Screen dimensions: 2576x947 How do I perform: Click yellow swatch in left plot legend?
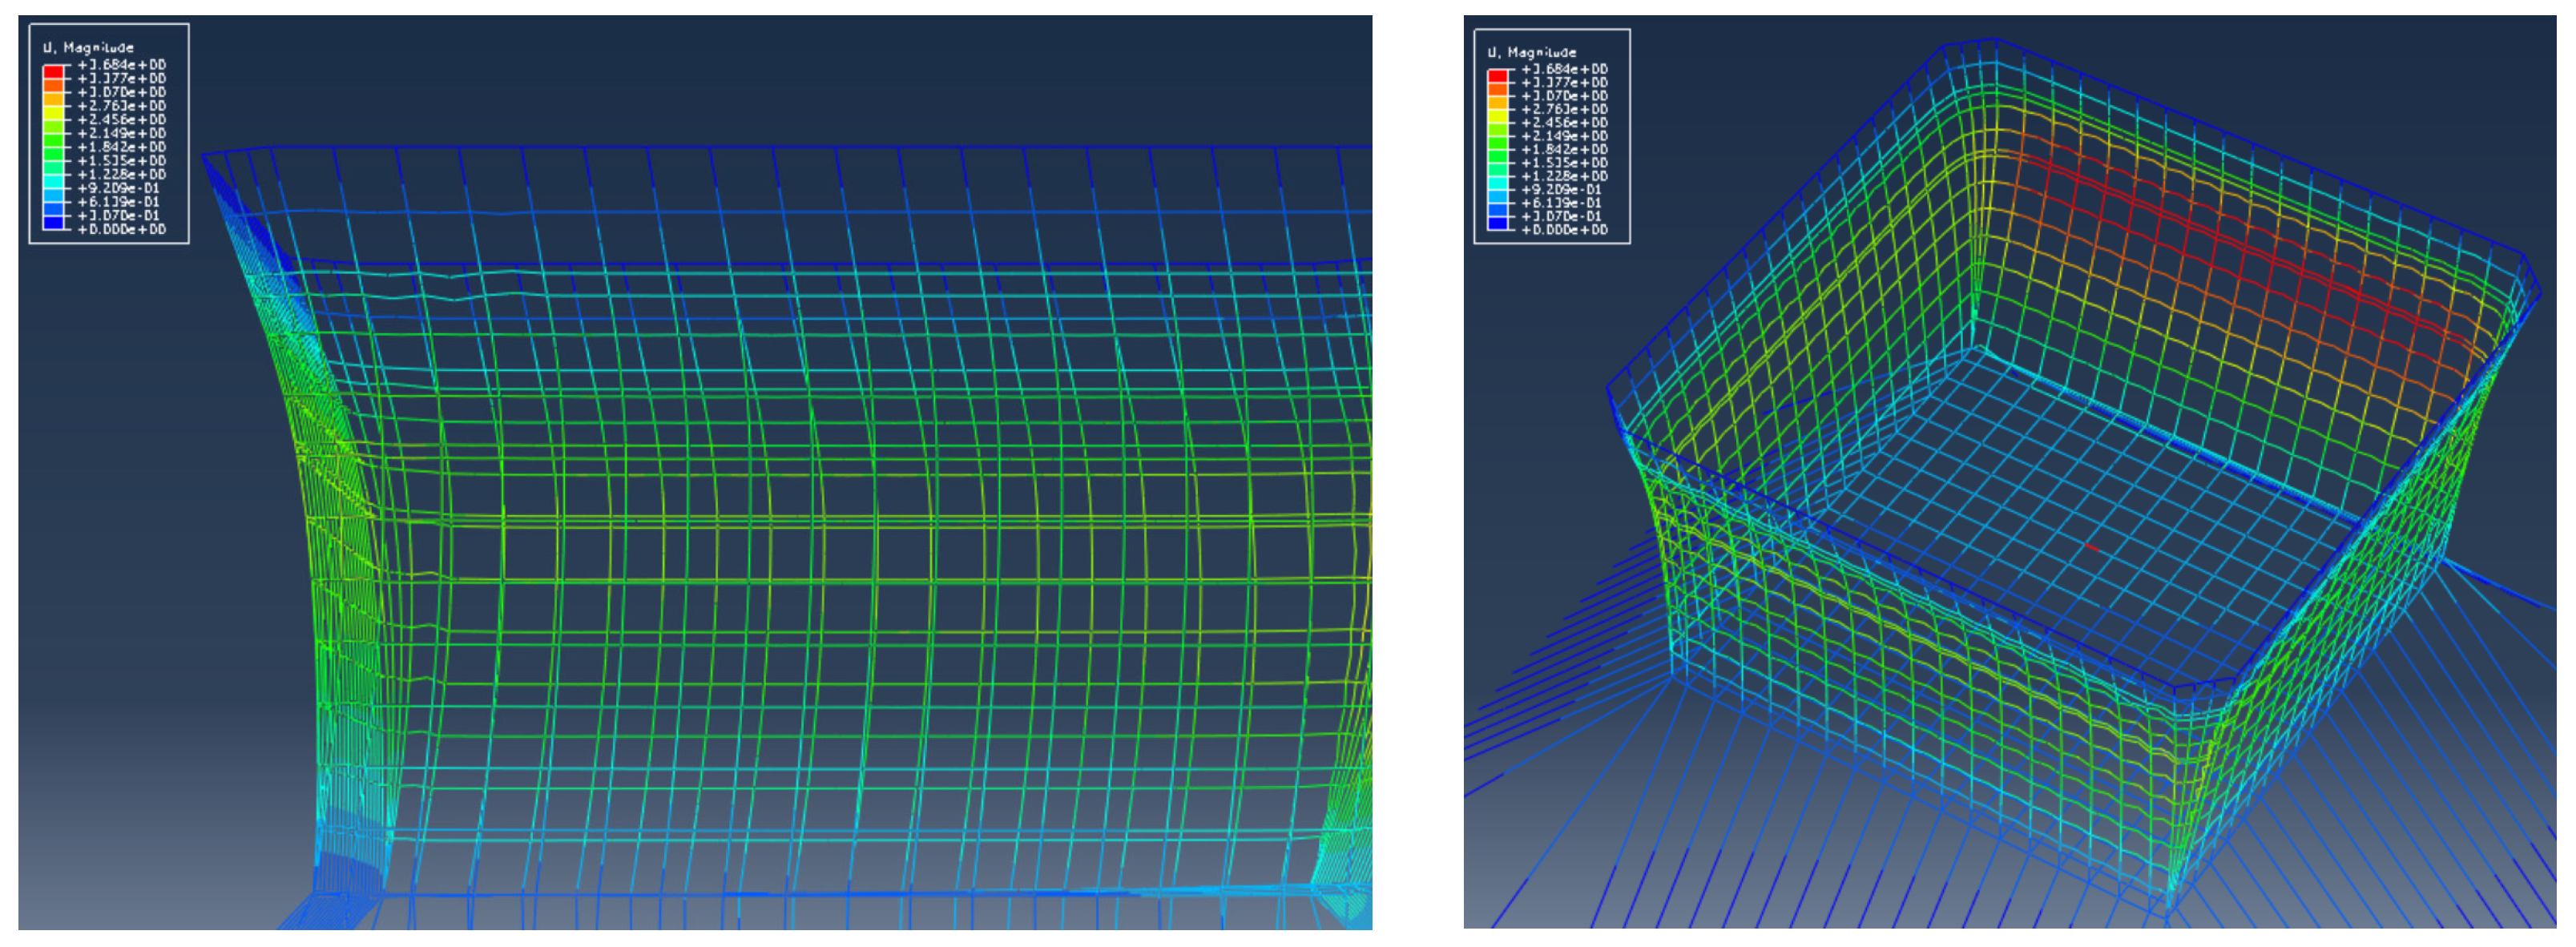tap(54, 113)
